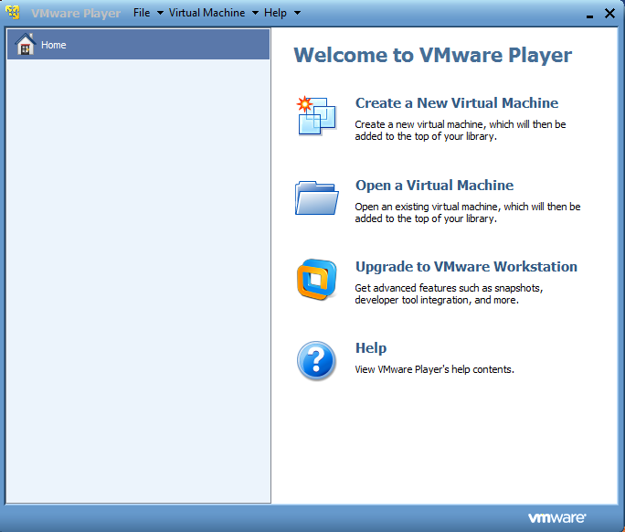Image resolution: width=625 pixels, height=532 pixels.
Task: Expand the Help menu dropdown arrow
Action: tap(297, 13)
